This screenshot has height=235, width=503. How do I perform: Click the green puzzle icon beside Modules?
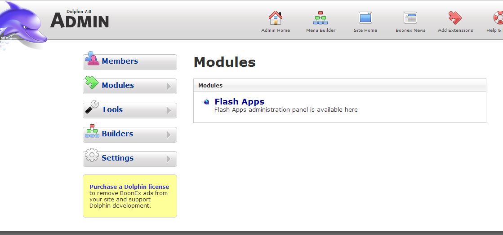(x=92, y=83)
